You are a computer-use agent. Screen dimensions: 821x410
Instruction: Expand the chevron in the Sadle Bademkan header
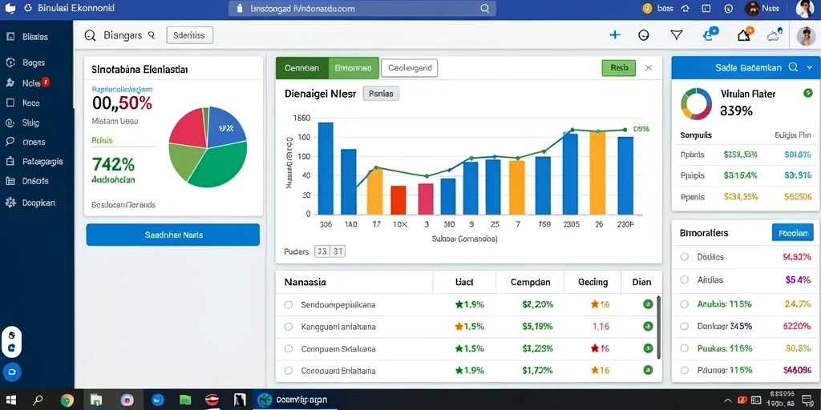(x=810, y=67)
